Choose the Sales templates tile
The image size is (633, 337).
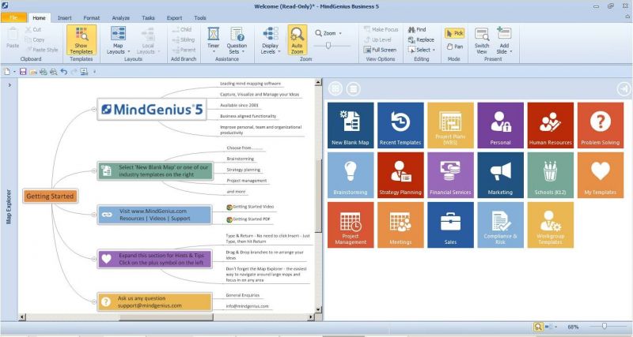450,225
